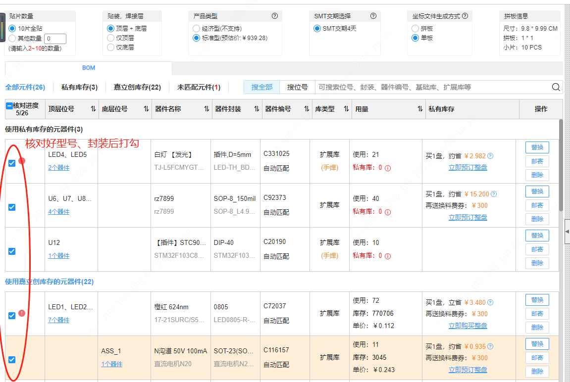Switch to 未匹配元件(1) tab
This screenshot has height=382, width=570.
click(199, 87)
